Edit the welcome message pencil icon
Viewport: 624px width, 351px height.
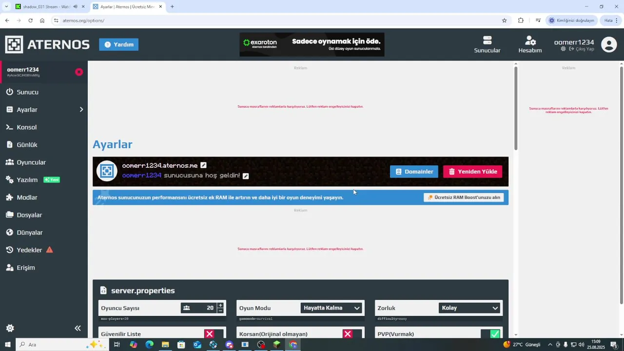[246, 176]
